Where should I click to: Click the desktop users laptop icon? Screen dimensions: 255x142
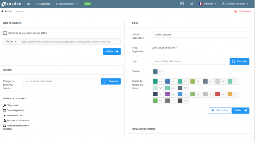[x=5, y=125]
